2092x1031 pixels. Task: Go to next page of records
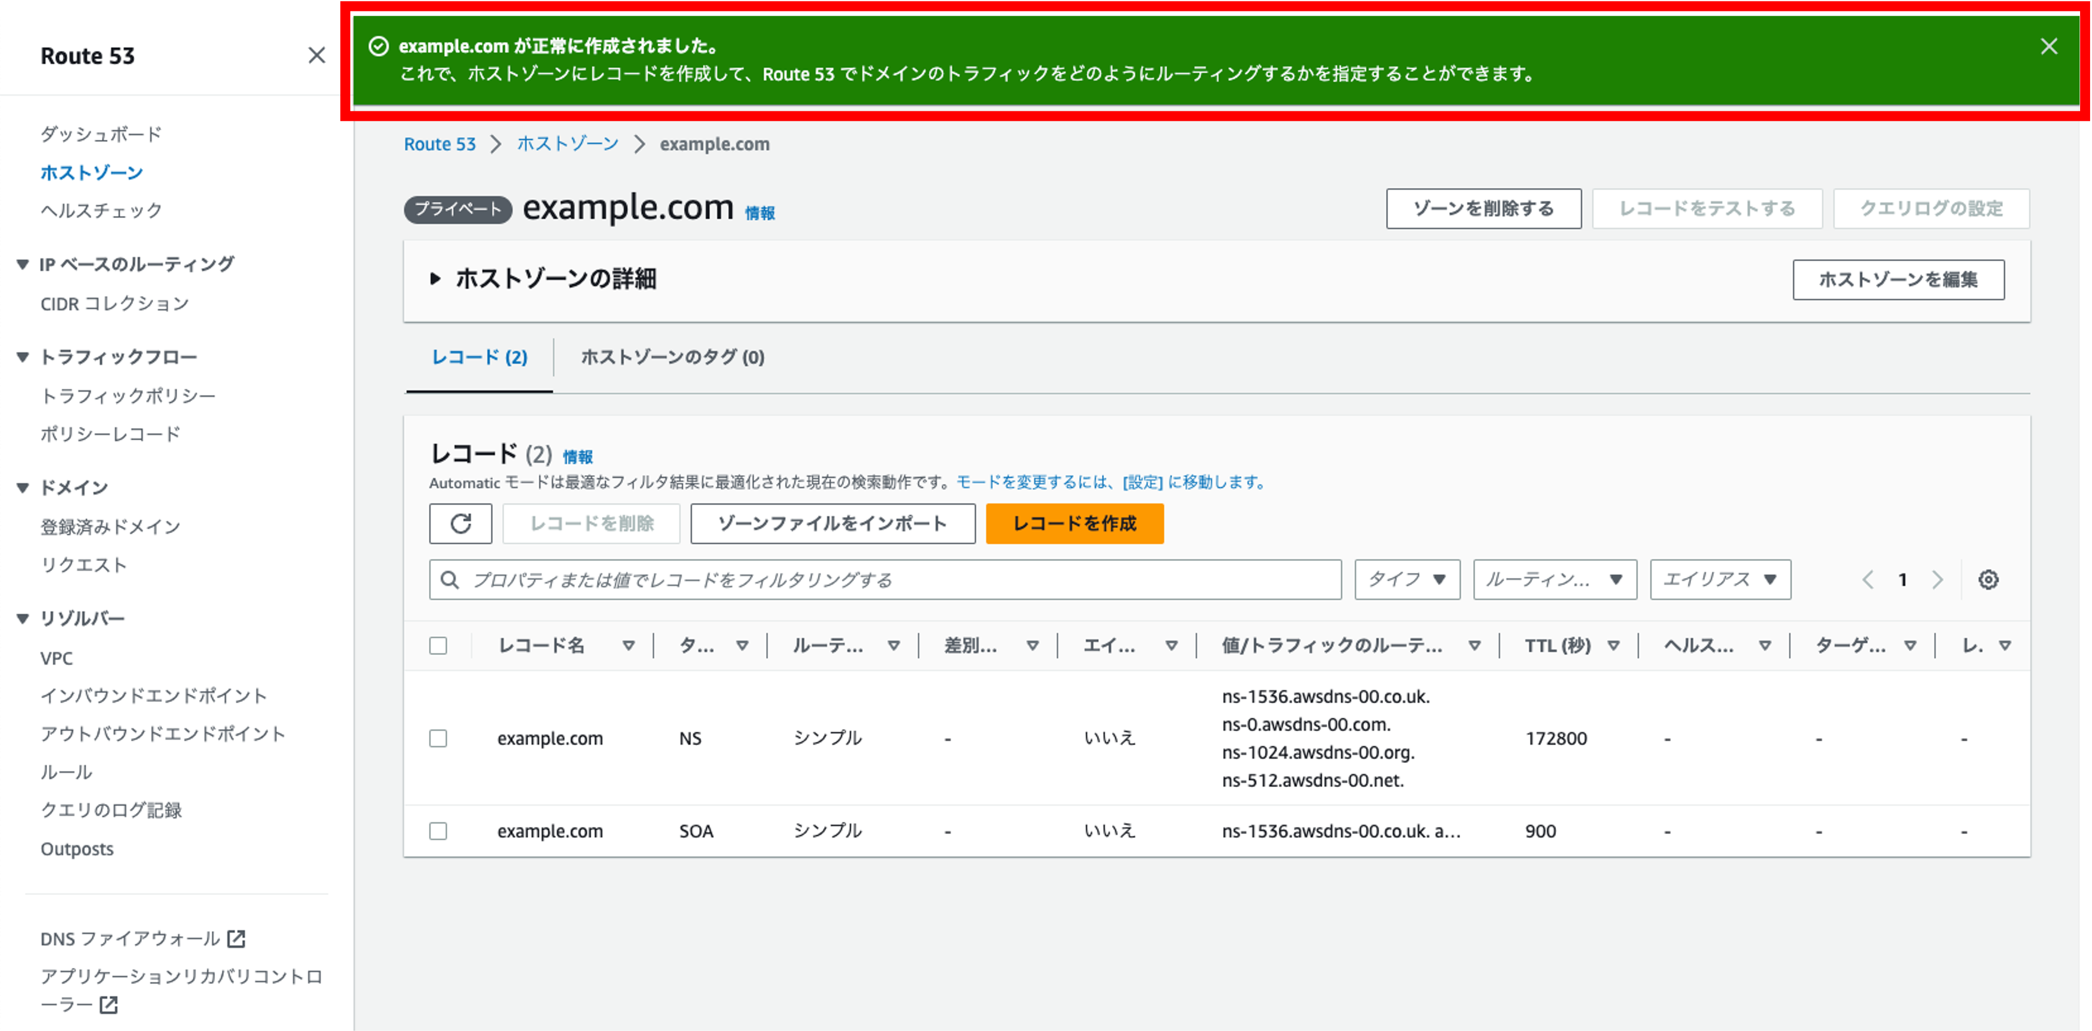(1938, 579)
